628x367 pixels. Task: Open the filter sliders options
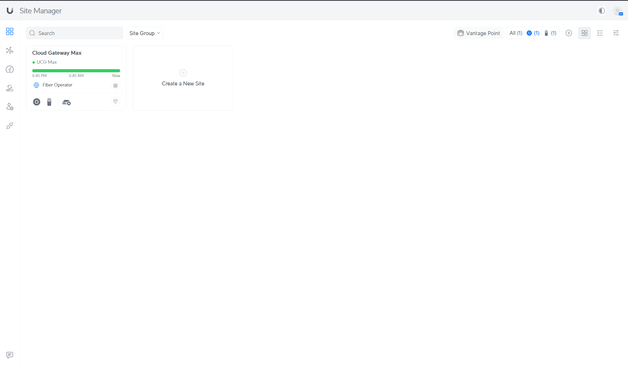[x=616, y=33]
